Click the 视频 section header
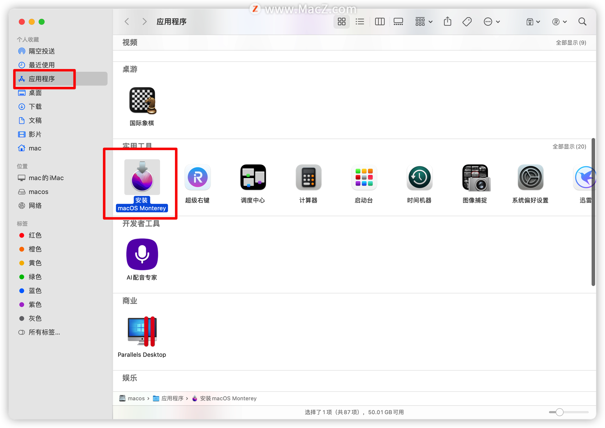Viewport: 605px width, 428px height. (130, 42)
